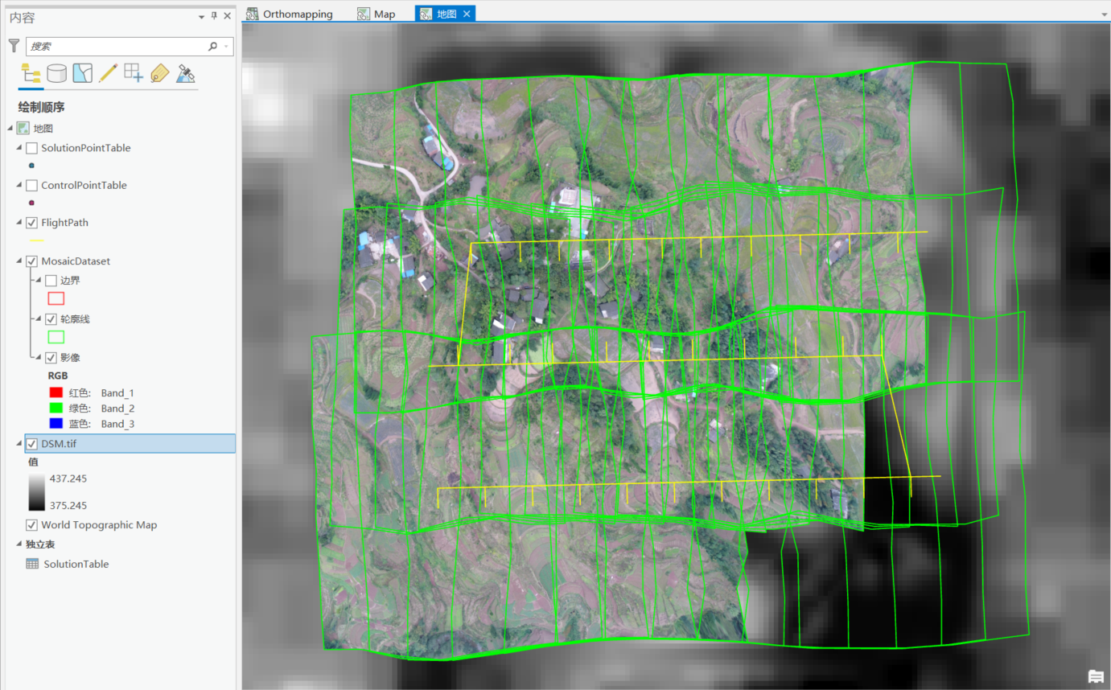Screen dimensions: 1111x690
Task: Click red 边界 boundary symbol swatch
Action: pyautogui.click(x=56, y=298)
